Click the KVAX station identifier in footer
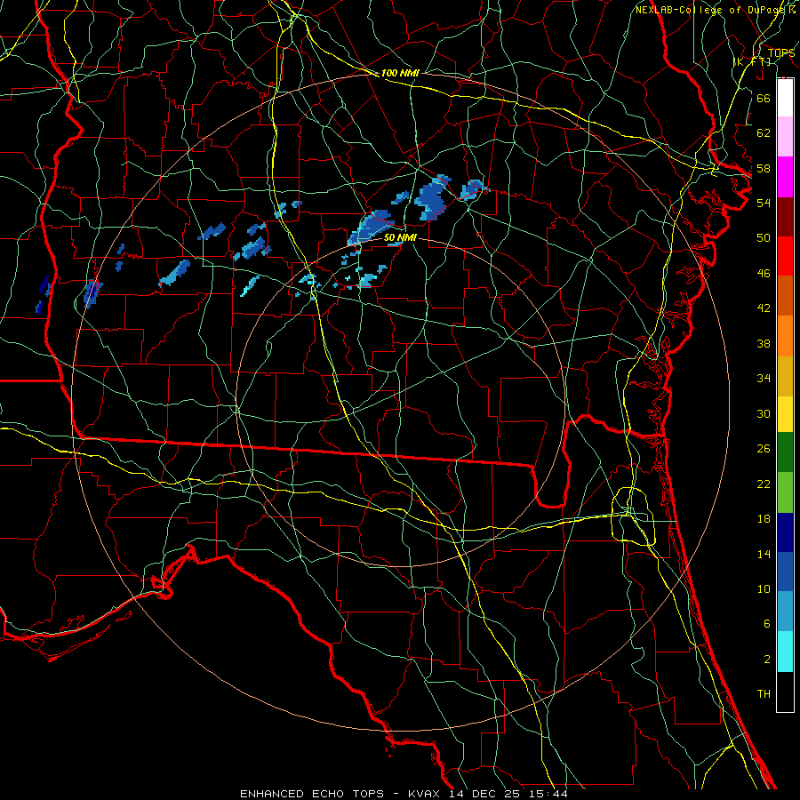Viewport: 800px width, 800px height. (426, 794)
